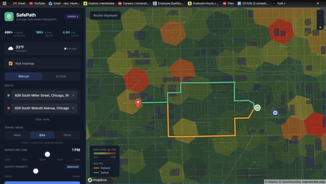
Task: Click the browser apps grid icon
Action: pos(4,3)
